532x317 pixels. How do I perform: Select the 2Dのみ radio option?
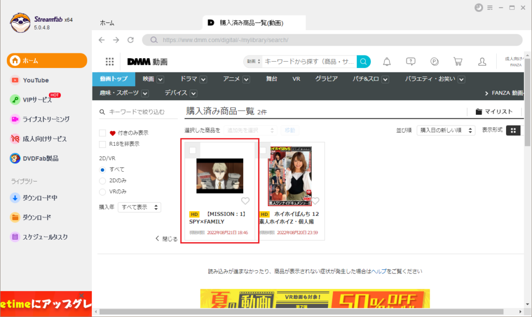(x=102, y=181)
